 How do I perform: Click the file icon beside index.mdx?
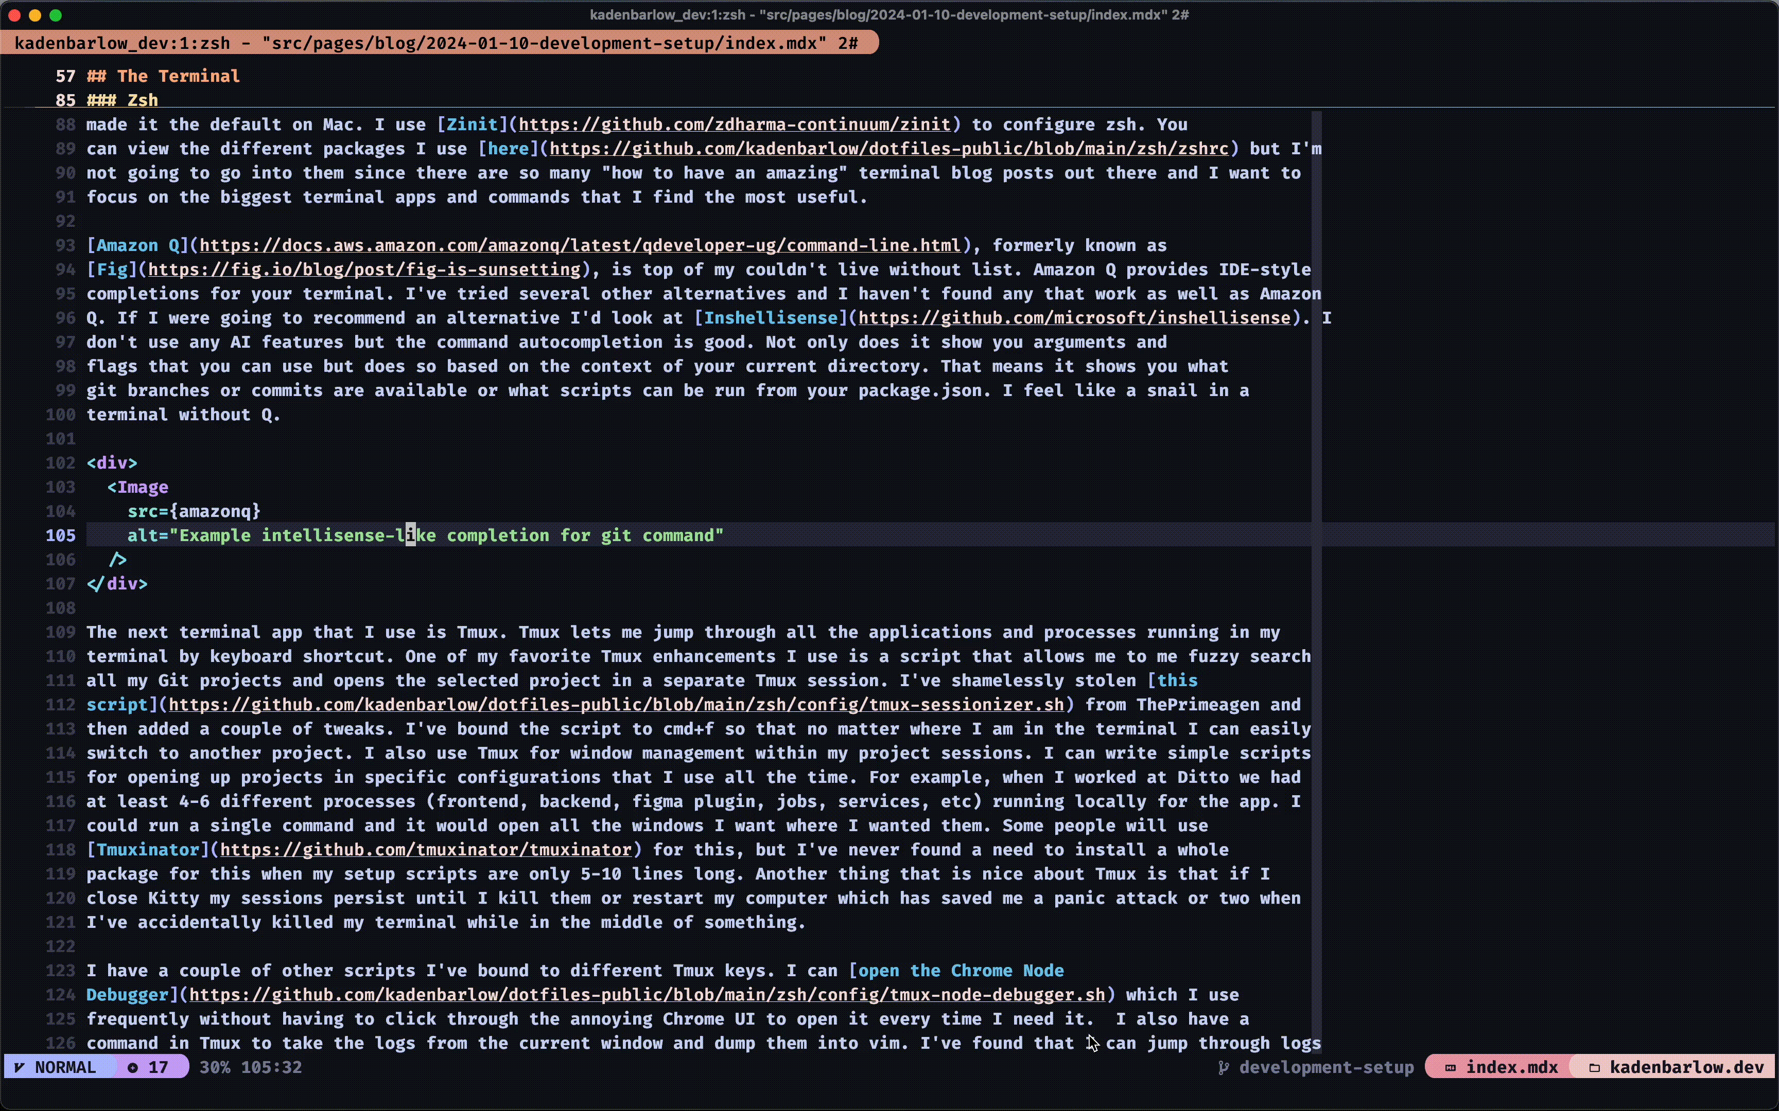[x=1451, y=1068]
